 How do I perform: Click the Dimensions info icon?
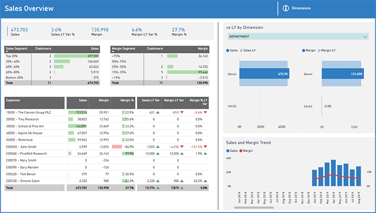tap(286, 8)
